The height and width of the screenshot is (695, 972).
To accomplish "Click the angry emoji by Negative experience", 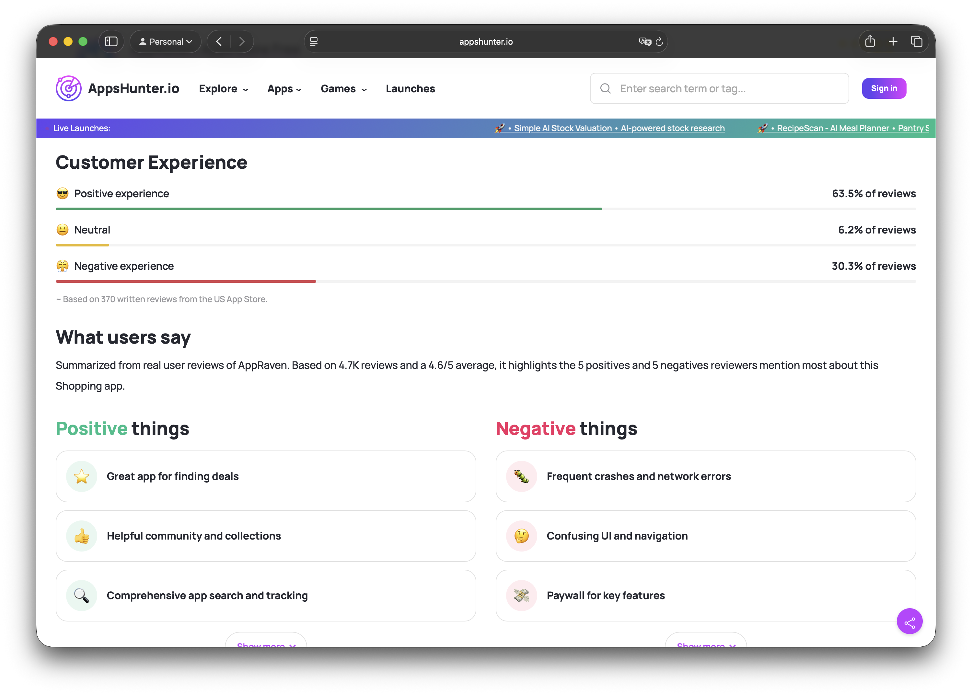I will click(63, 266).
